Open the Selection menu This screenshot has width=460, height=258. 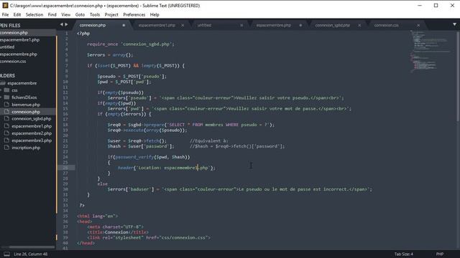coord(34,14)
